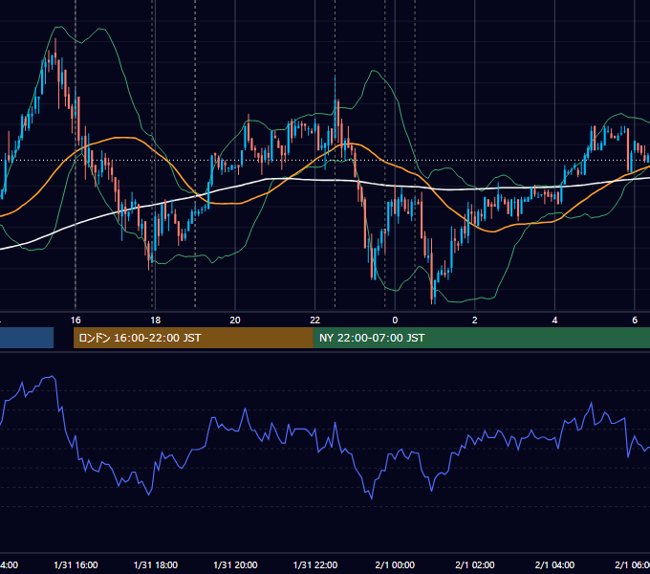Click the 0 hour label on upper axis
This screenshot has width=650, height=574.
point(395,320)
